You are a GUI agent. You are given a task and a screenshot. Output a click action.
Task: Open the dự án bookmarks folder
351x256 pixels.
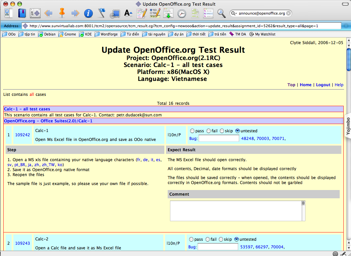pyautogui.click(x=176, y=34)
